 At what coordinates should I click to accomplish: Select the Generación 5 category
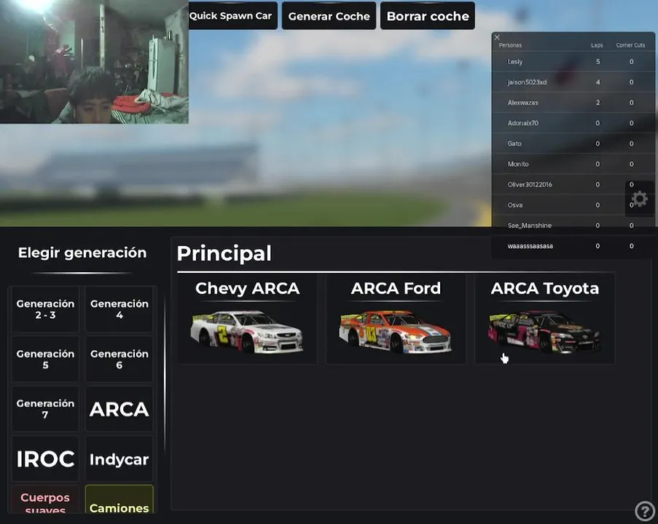pos(45,360)
